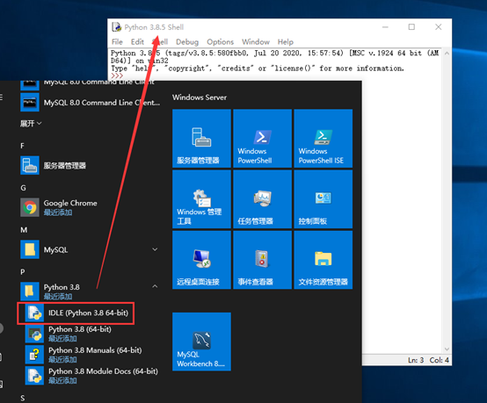The height and width of the screenshot is (403, 487).
Task: Jump to the letter P section header
Action: click(x=22, y=272)
